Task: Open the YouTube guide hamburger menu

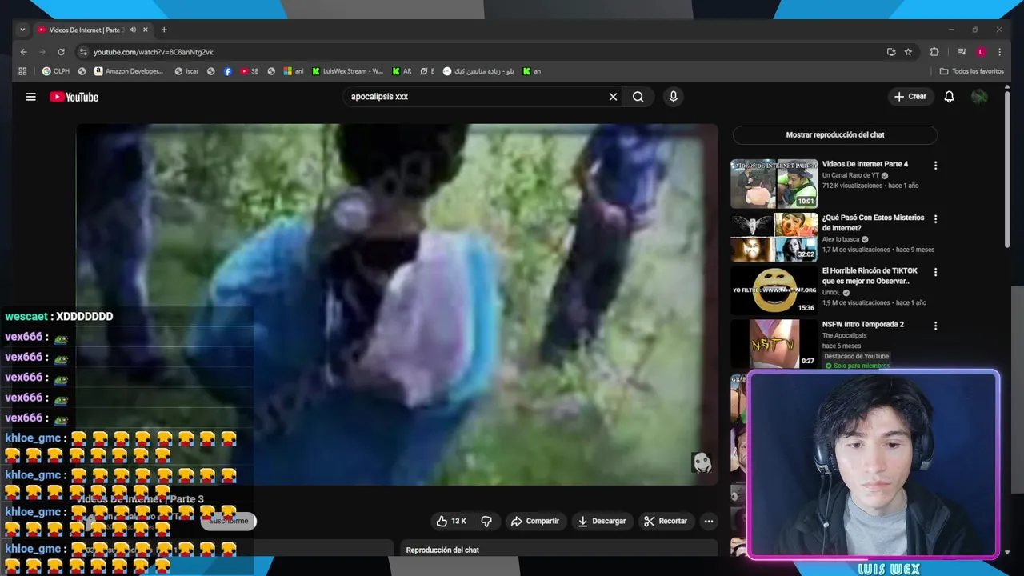Action: (x=30, y=97)
